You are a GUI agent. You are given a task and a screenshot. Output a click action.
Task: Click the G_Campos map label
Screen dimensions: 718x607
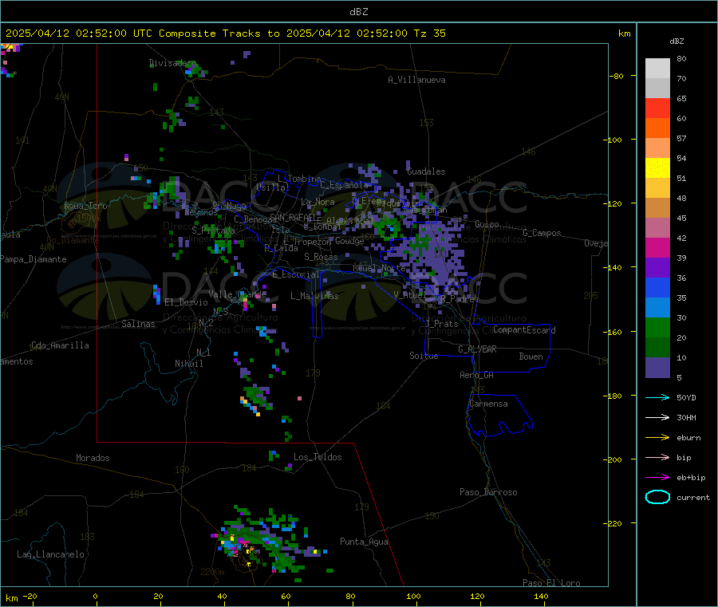point(542,233)
